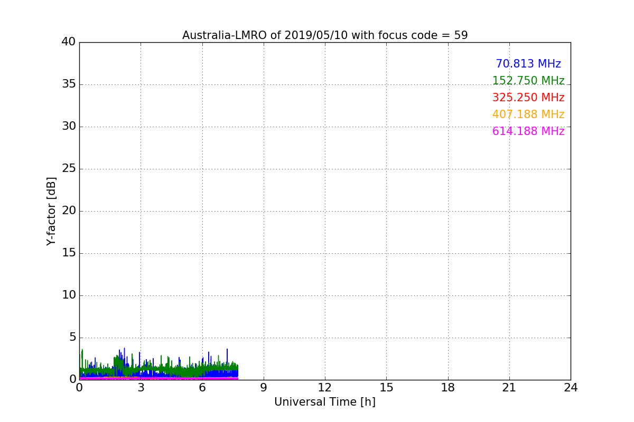Click the x-axis tick value 9
Screen dimensions: 634x422
tap(264, 388)
